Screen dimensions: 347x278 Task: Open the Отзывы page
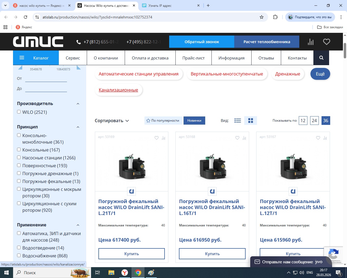point(266,58)
